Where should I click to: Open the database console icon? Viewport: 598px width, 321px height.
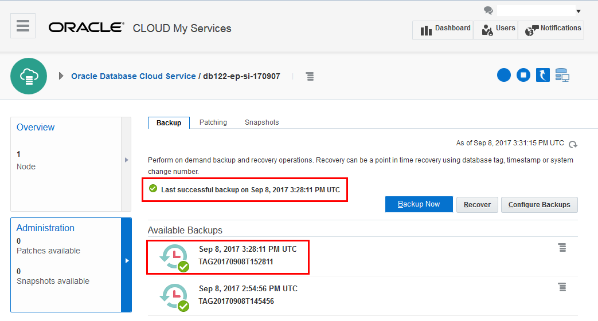562,75
